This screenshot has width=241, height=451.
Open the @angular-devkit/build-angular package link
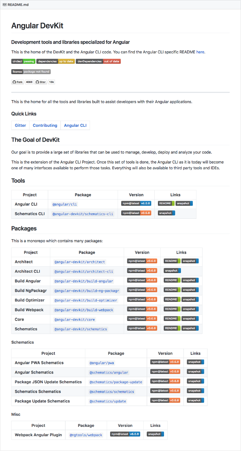pyautogui.click(x=84, y=281)
